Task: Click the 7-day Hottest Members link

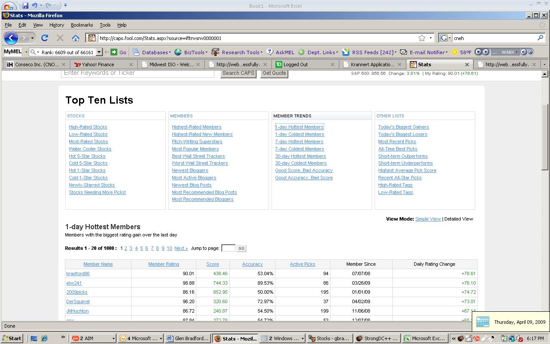Action: point(299,141)
